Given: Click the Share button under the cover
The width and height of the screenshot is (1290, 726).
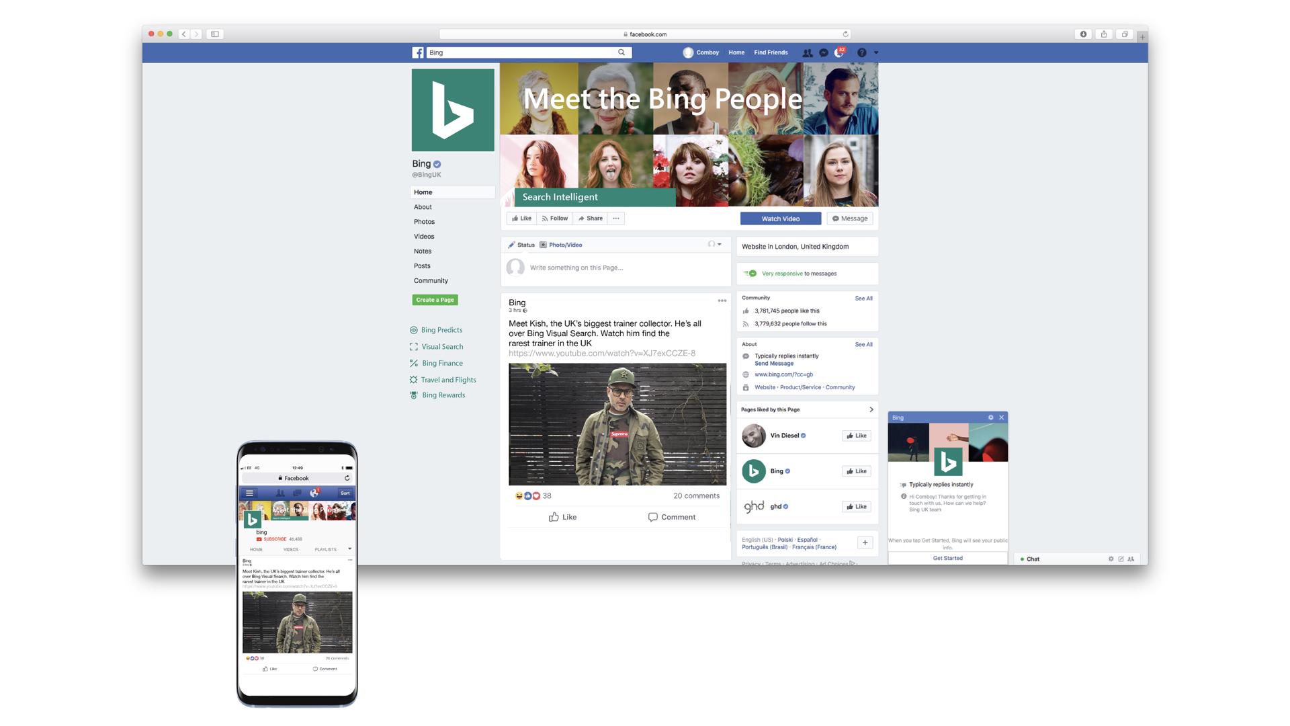Looking at the screenshot, I should pyautogui.click(x=591, y=218).
